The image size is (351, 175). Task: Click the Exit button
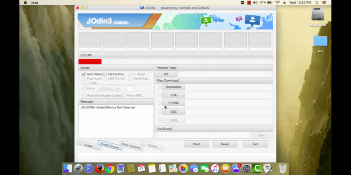[256, 144]
